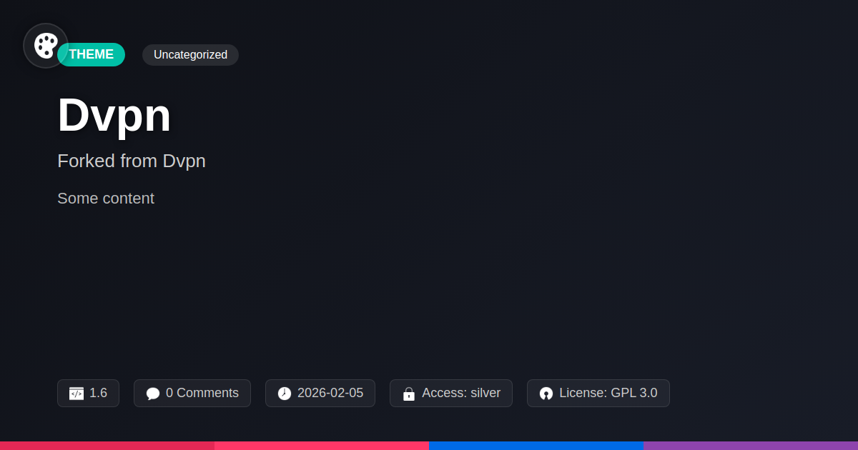The image size is (858, 450).
Task: Select the green THEME badge
Action: [91, 55]
